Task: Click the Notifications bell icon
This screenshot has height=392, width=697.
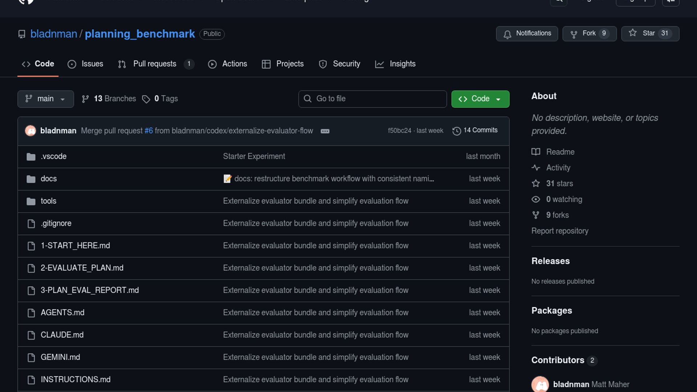Action: point(507,34)
